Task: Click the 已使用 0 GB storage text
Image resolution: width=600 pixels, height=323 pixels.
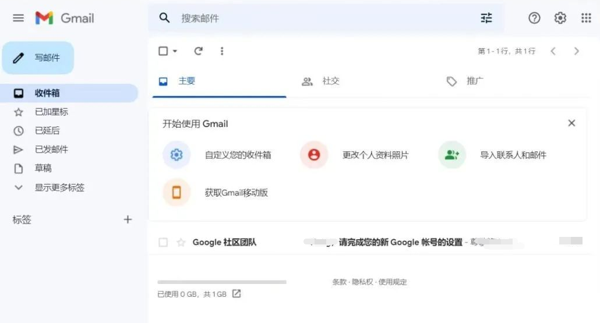Action: 192,294
